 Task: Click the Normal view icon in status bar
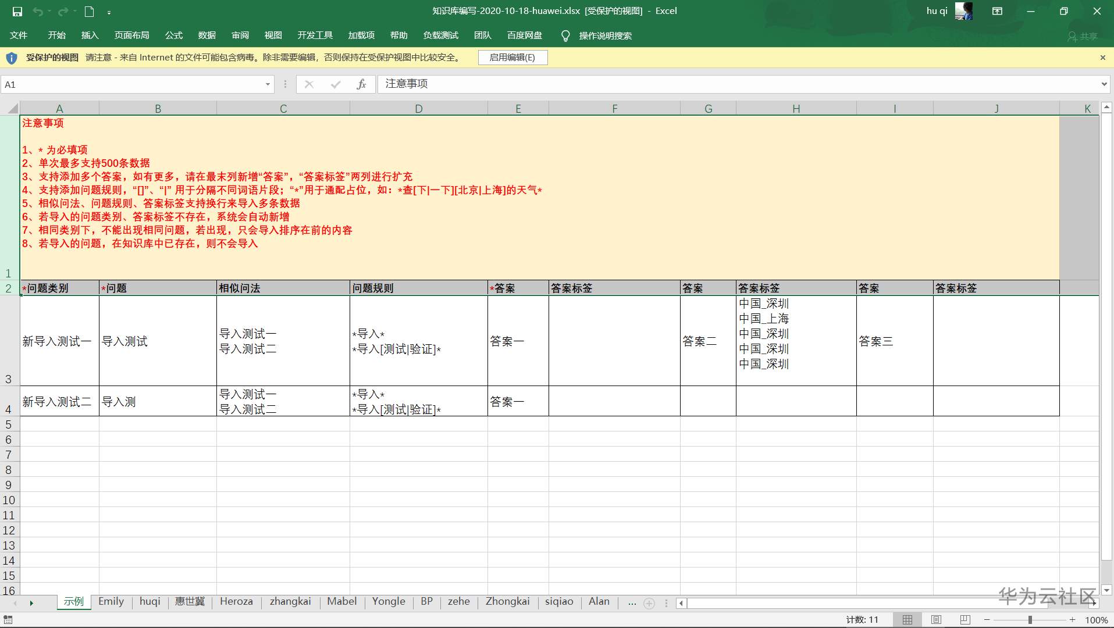907,620
